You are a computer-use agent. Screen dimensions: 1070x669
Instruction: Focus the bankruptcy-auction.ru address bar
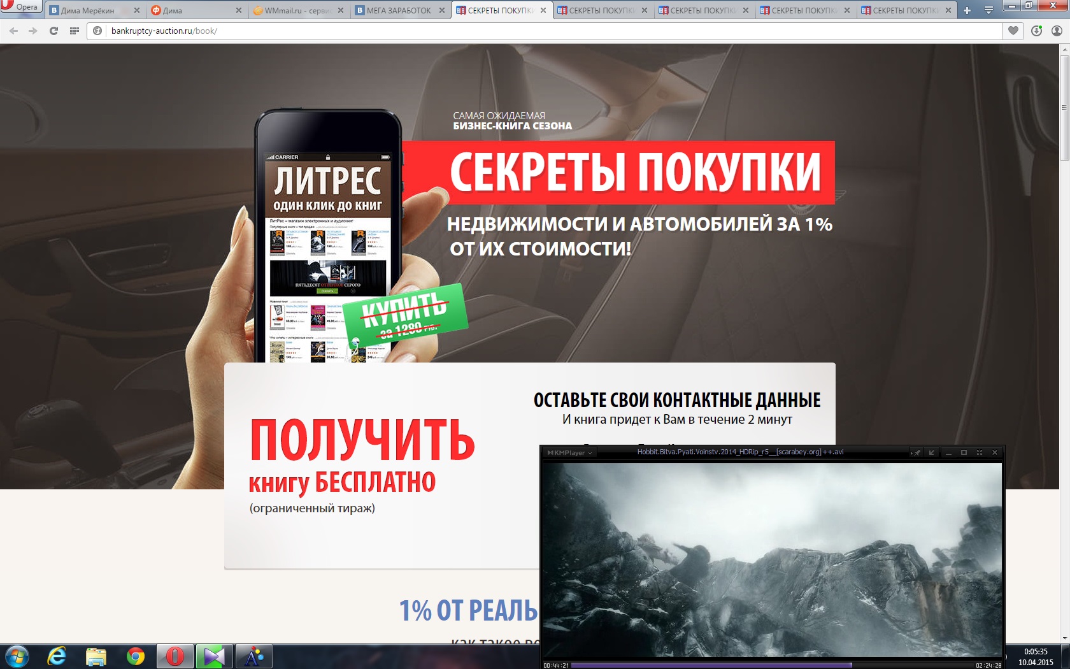pos(545,31)
